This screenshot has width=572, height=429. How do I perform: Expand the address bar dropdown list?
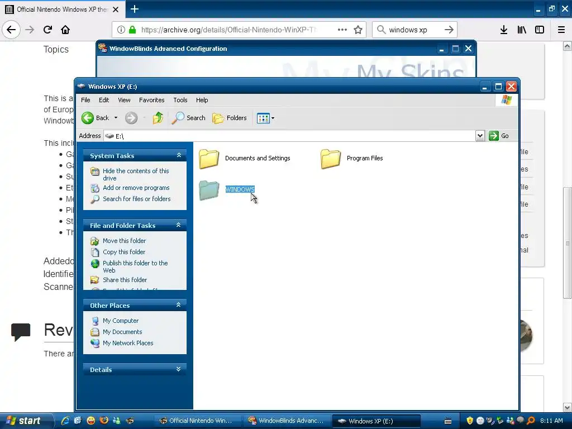(x=480, y=136)
